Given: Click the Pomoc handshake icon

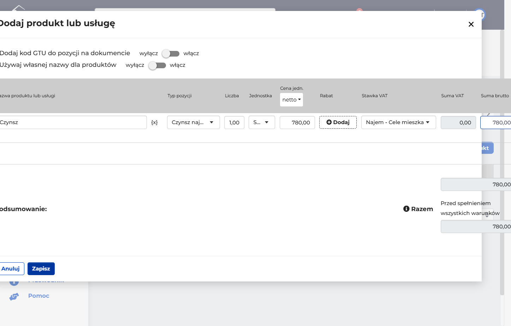Looking at the screenshot, I should pyautogui.click(x=14, y=297).
